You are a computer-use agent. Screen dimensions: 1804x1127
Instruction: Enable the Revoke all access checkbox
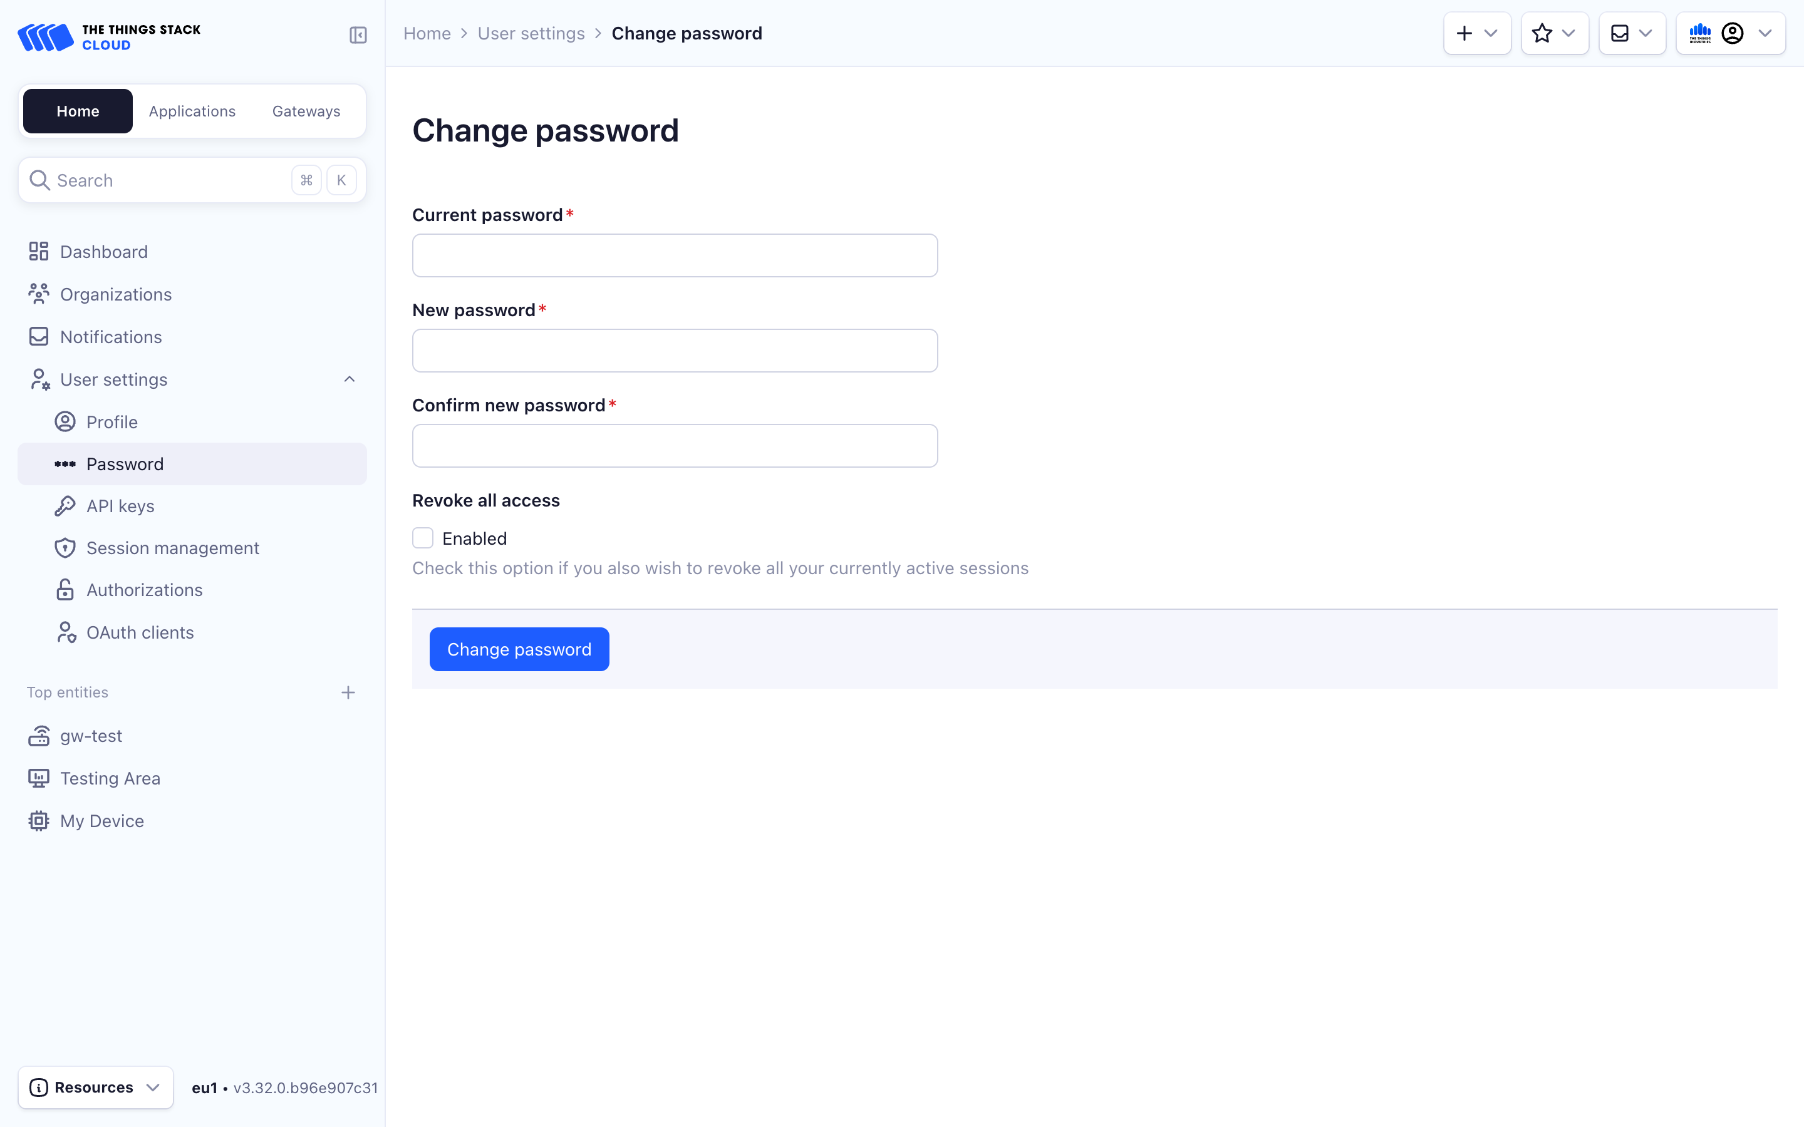point(423,537)
